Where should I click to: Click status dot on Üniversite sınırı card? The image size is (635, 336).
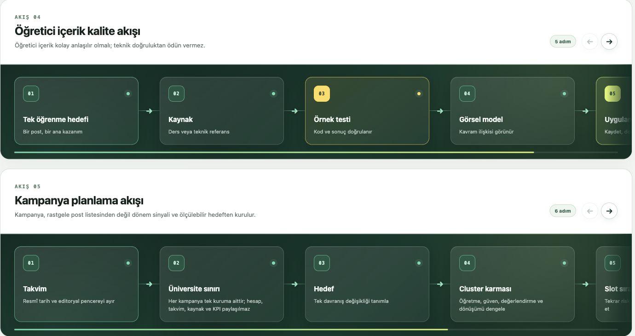click(273, 263)
